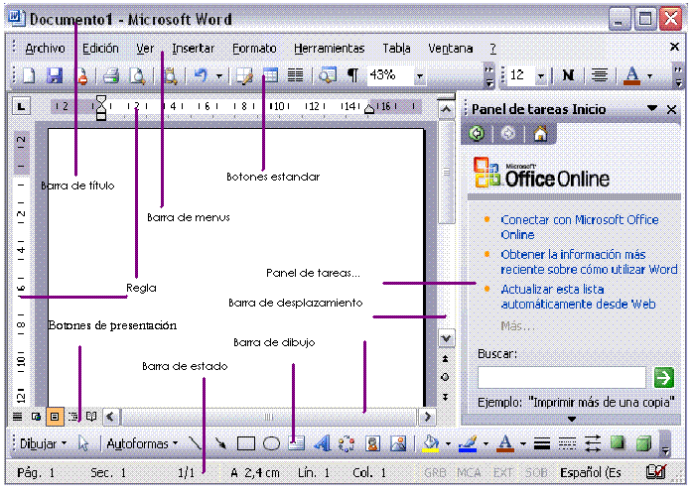Select the Arrow drawing tool
Viewport: 695px width, 496px height.
coord(220,442)
